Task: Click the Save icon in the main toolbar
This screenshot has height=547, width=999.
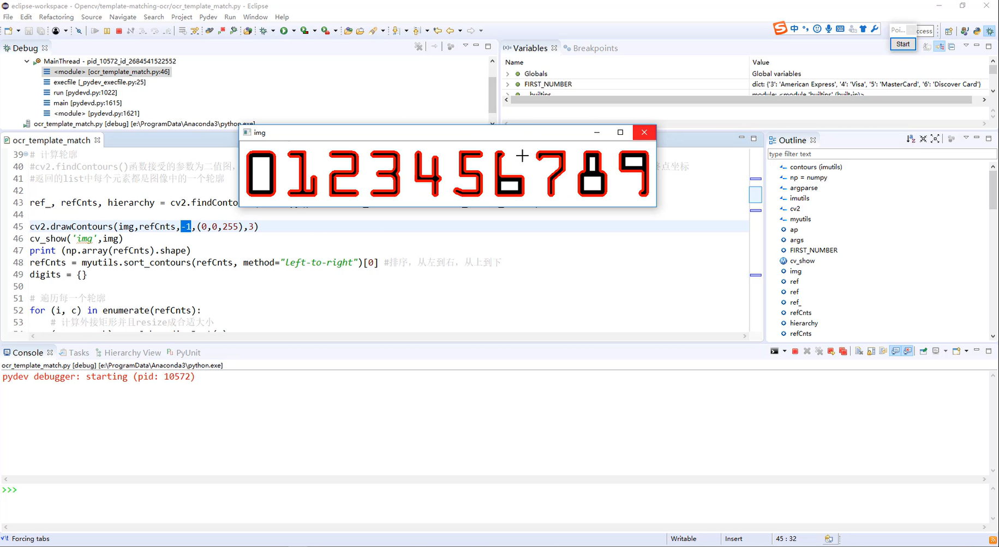Action: click(x=29, y=31)
